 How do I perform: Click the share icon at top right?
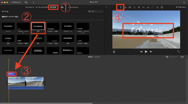[x=184, y=2]
